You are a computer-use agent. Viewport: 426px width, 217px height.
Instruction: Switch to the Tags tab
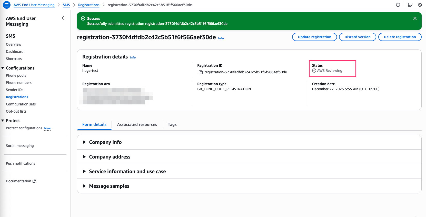pyautogui.click(x=172, y=124)
